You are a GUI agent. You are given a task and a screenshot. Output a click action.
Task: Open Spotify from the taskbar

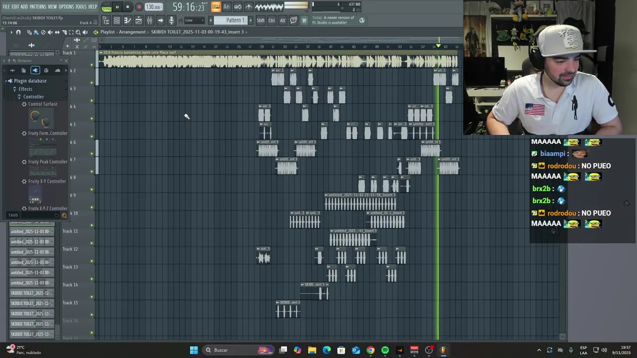[385, 350]
